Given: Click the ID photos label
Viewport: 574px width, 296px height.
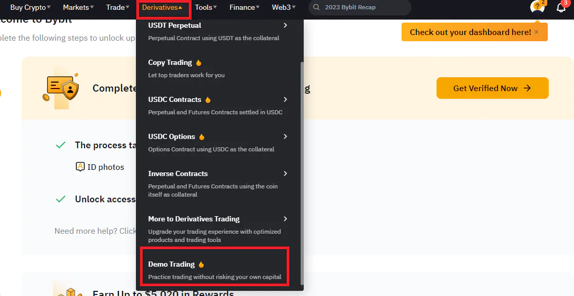Looking at the screenshot, I should [x=106, y=167].
